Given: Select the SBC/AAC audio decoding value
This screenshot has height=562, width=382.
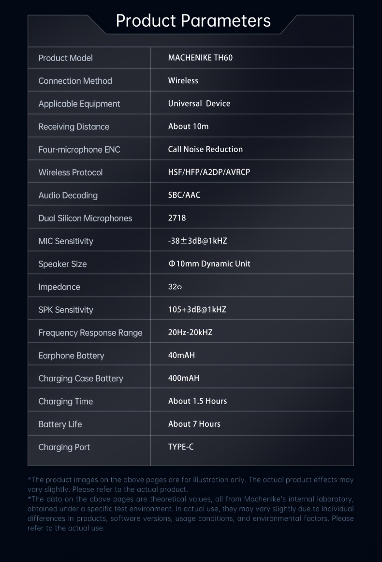Looking at the screenshot, I should pos(184,195).
